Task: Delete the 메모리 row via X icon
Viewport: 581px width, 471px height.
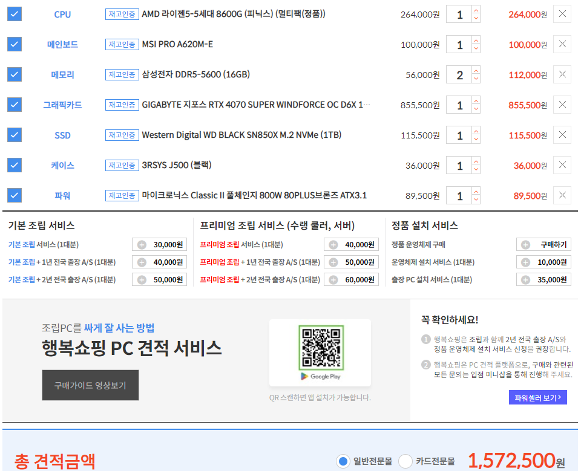Action: pos(562,74)
